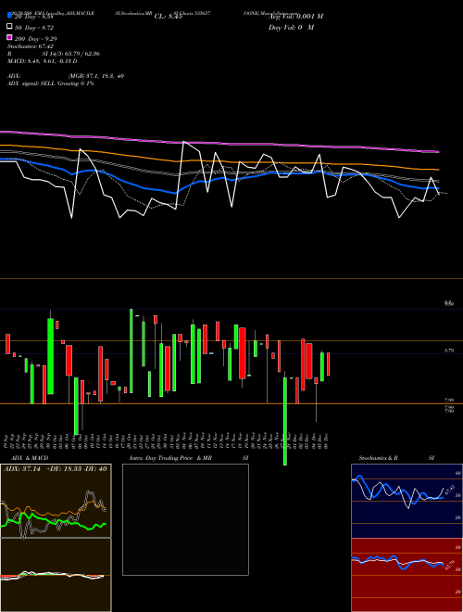The width and height of the screenshot is (463, 612).
Task: Click the last red candlestick on chart
Action: [x=328, y=364]
